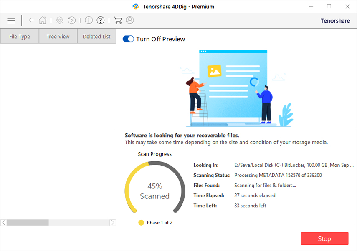Open the hamburger menu

[11, 21]
